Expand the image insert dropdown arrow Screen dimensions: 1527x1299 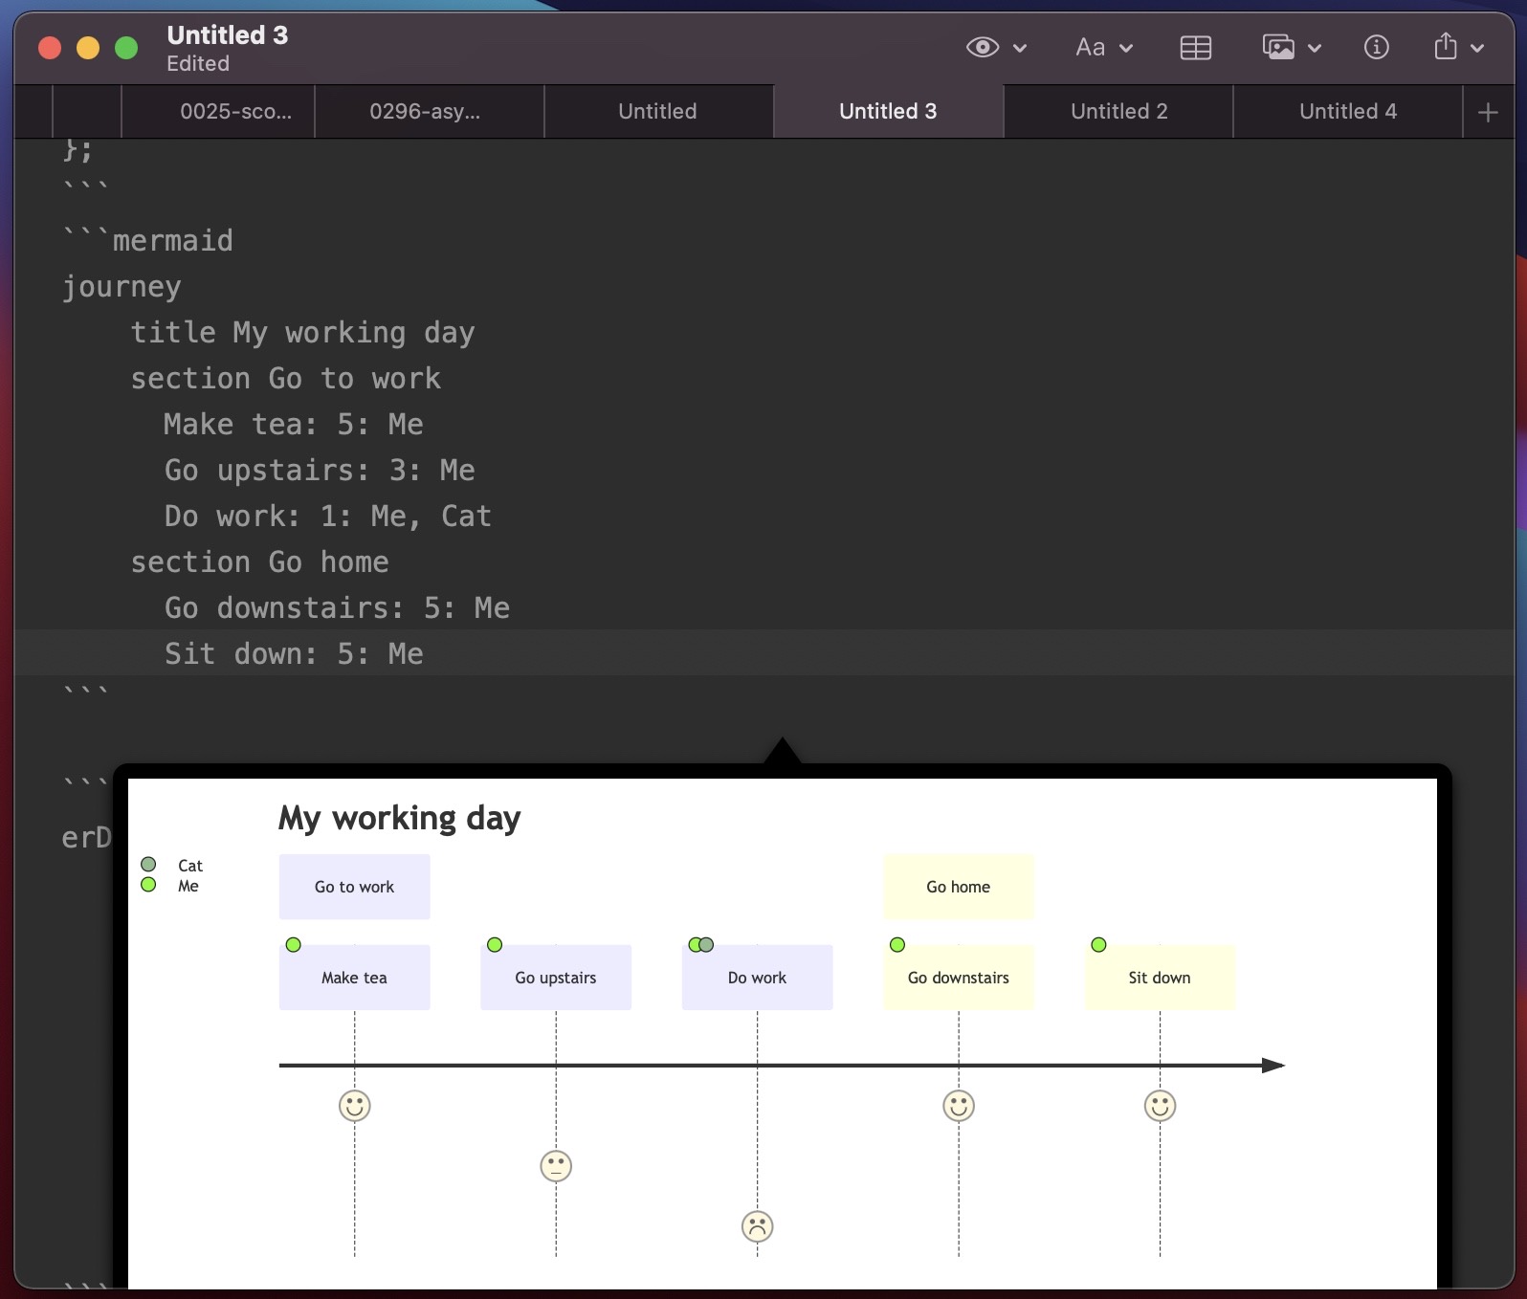click(1315, 48)
